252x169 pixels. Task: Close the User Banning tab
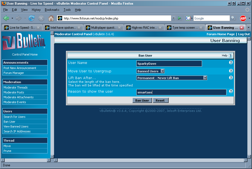pyautogui.click(x=242, y=28)
